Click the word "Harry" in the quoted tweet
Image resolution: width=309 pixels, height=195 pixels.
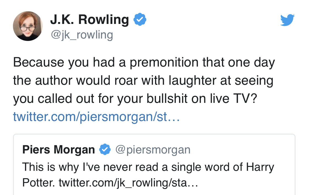(260, 167)
